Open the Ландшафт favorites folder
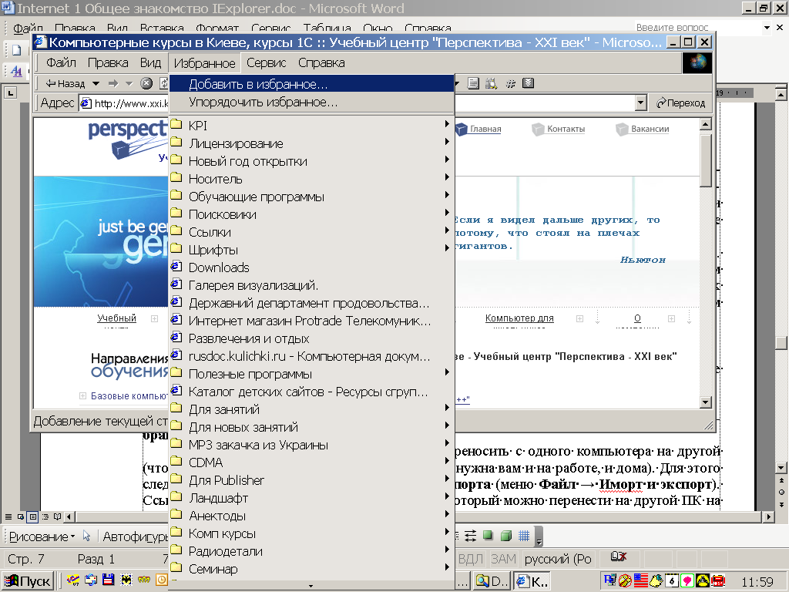 click(x=311, y=499)
